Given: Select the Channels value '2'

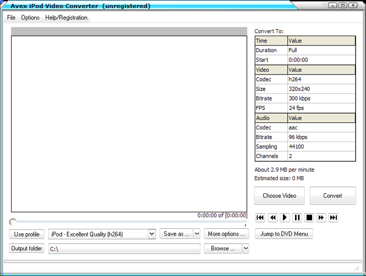Looking at the screenshot, I should tap(321, 156).
